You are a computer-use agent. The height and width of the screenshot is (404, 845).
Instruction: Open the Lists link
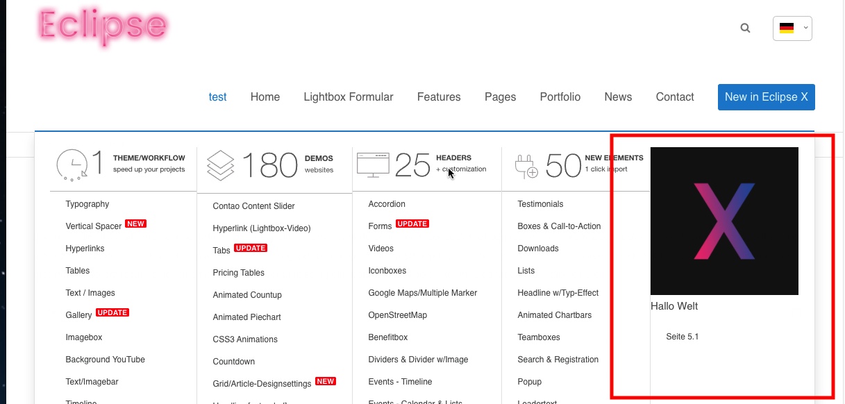click(527, 271)
